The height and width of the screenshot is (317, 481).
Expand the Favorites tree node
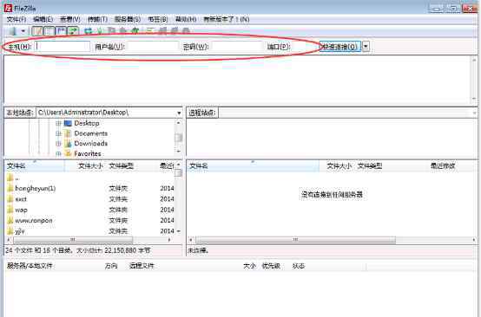(x=58, y=153)
